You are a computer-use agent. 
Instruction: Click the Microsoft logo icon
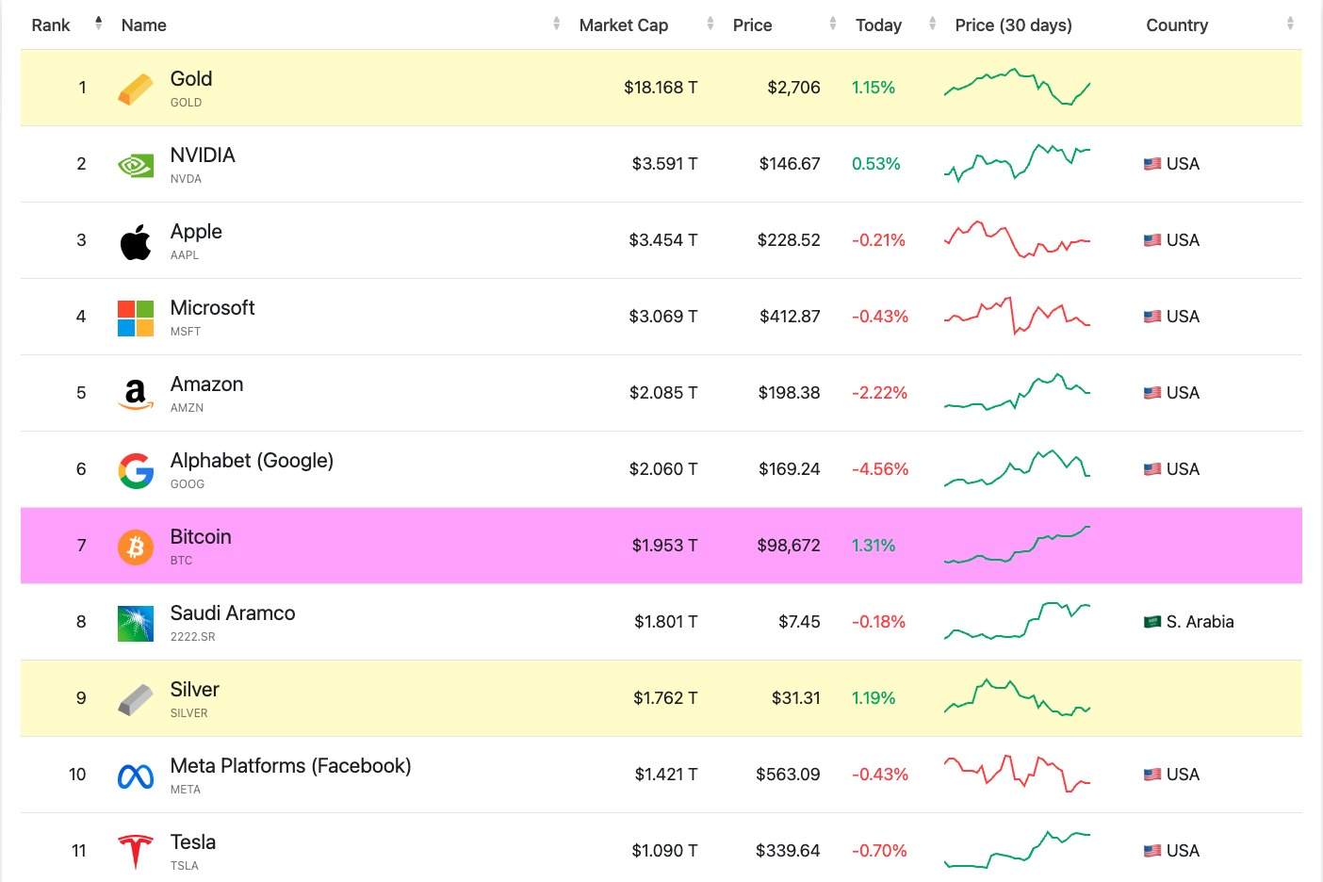pos(135,318)
